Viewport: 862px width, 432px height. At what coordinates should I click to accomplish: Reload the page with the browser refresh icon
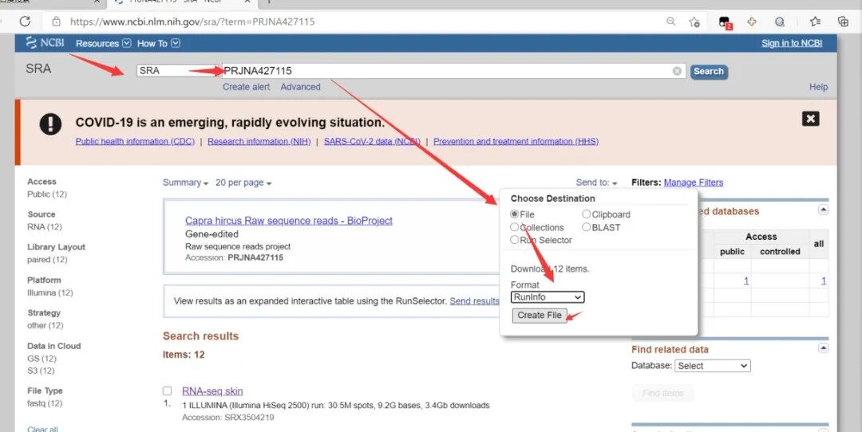25,22
